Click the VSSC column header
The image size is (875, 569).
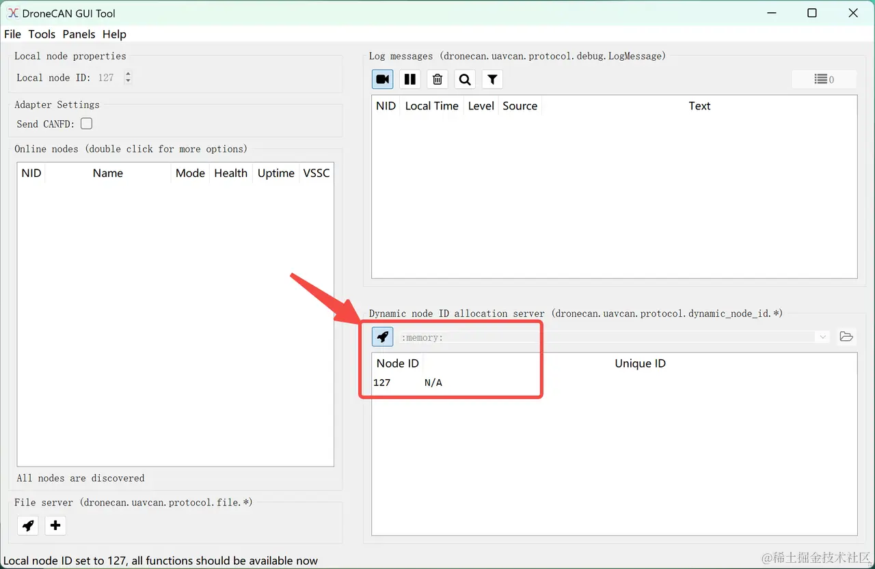317,174
